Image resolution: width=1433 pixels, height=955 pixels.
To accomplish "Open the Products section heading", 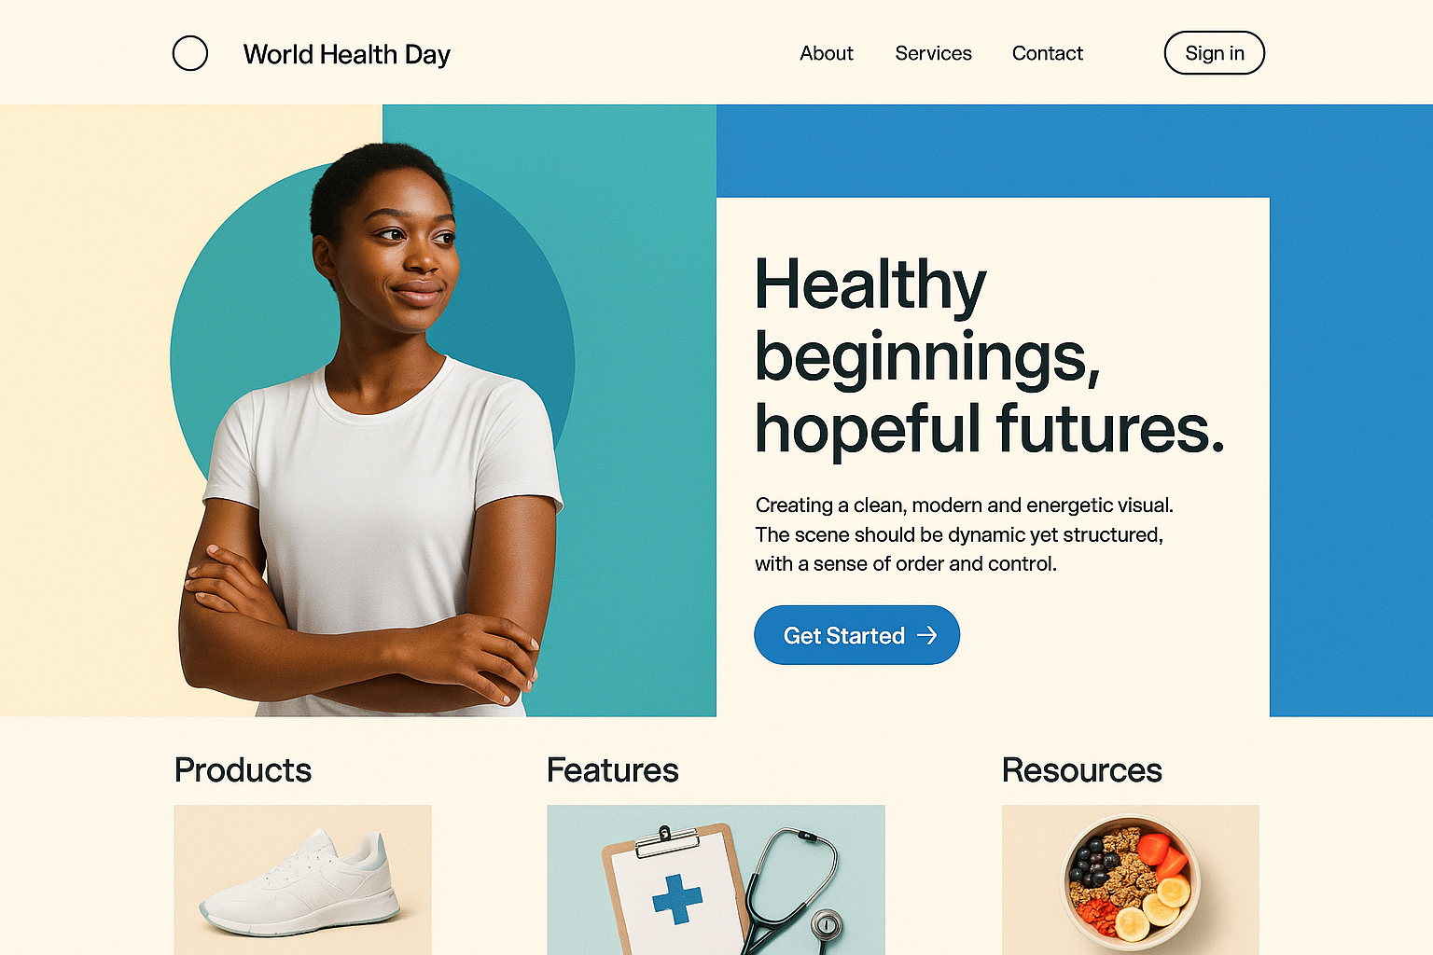I will pyautogui.click(x=243, y=770).
